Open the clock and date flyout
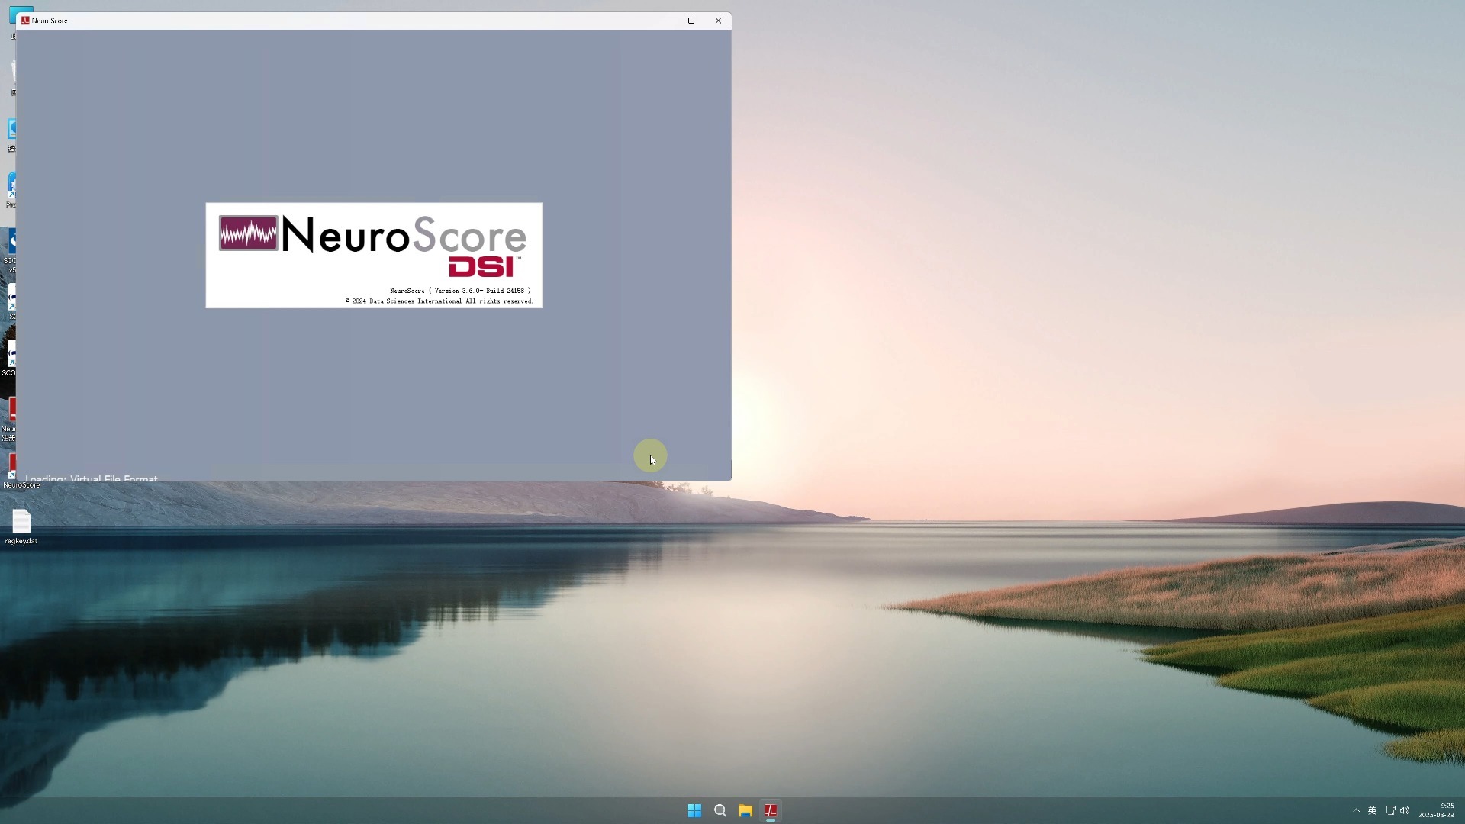1465x824 pixels. [1437, 810]
